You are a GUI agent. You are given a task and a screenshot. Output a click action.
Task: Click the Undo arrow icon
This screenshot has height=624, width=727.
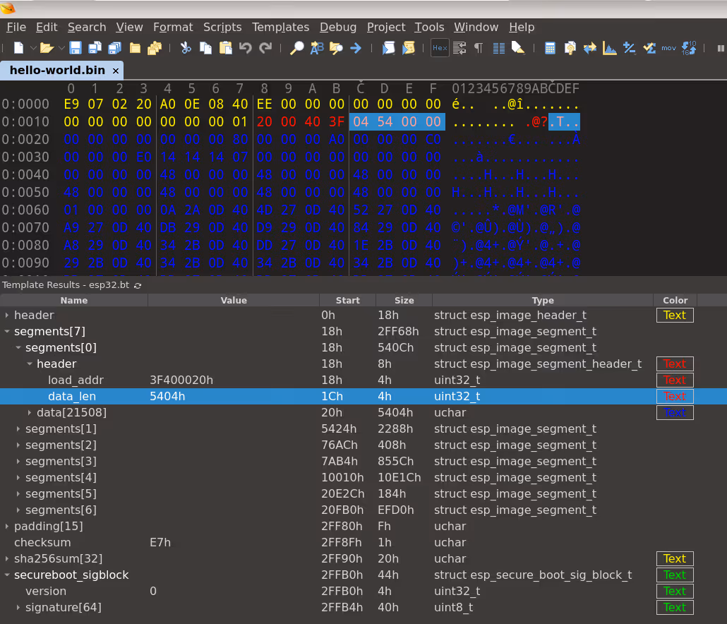click(245, 48)
